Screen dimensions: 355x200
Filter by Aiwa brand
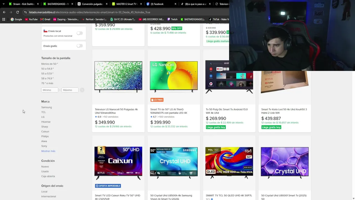44,141
